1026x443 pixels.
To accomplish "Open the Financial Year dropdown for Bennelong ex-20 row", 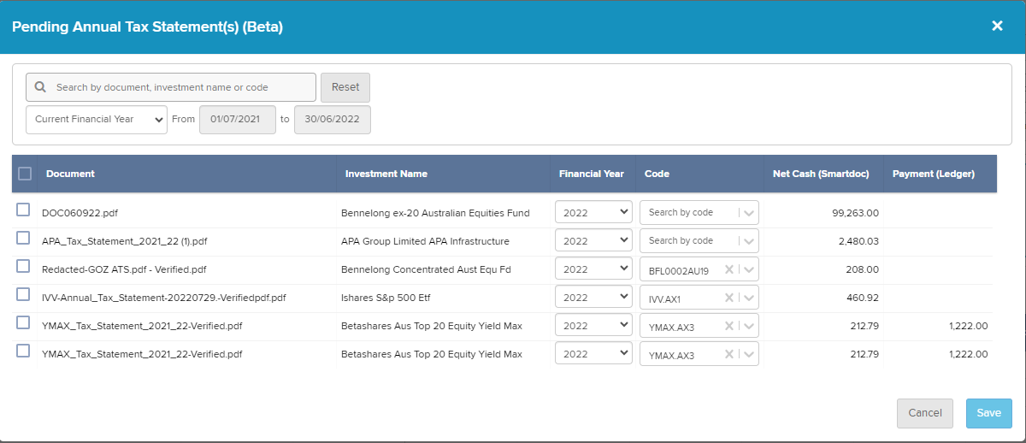I will pyautogui.click(x=593, y=212).
